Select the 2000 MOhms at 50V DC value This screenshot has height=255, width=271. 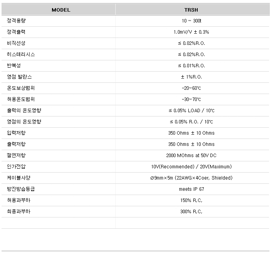(x=191, y=156)
